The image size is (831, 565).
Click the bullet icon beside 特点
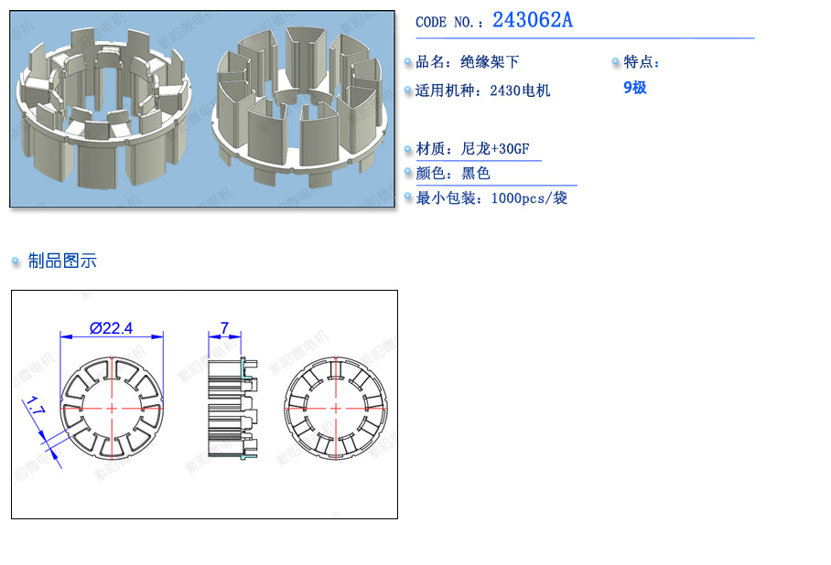(x=615, y=62)
